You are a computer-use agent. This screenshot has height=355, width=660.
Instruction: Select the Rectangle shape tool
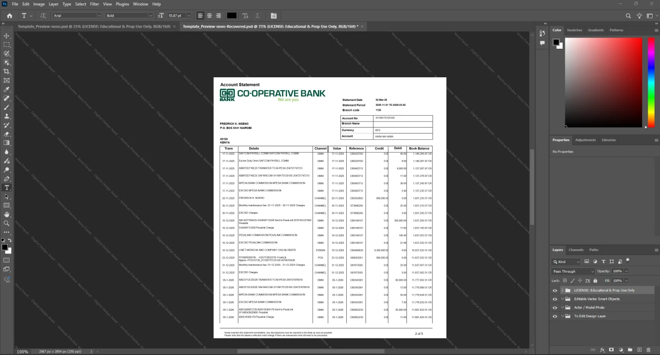pyautogui.click(x=6, y=205)
